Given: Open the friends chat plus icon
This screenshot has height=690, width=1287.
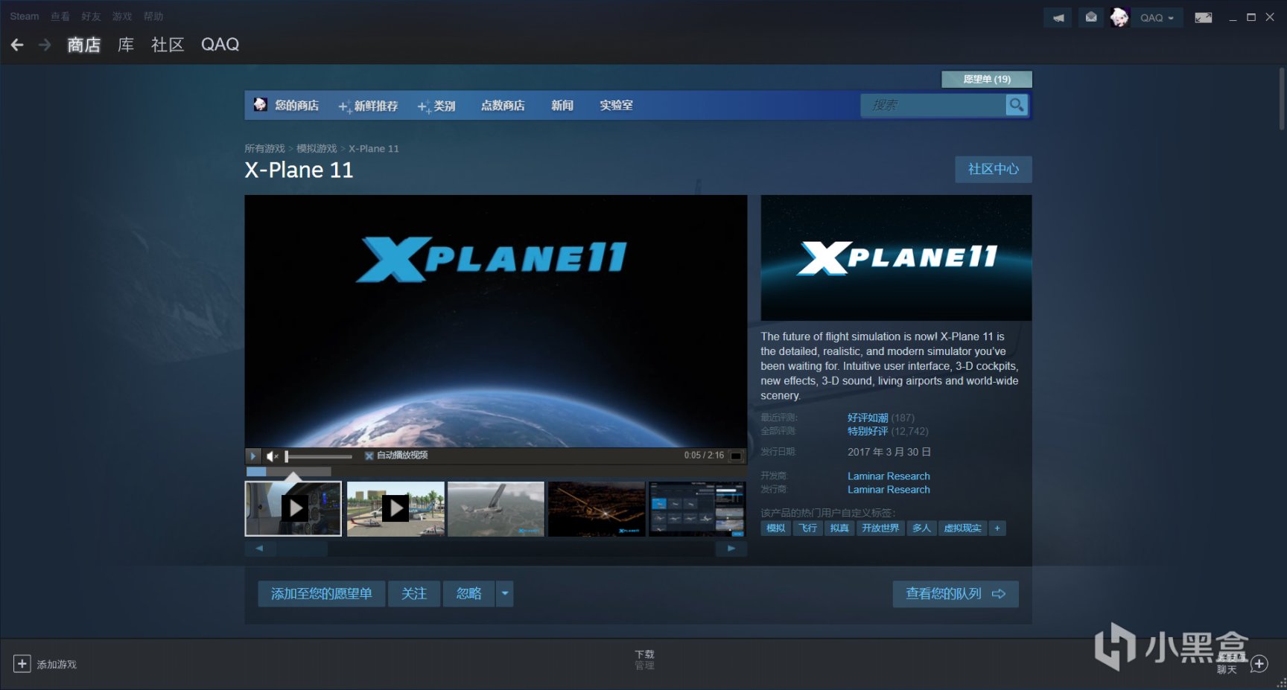Looking at the screenshot, I should pyautogui.click(x=1259, y=663).
